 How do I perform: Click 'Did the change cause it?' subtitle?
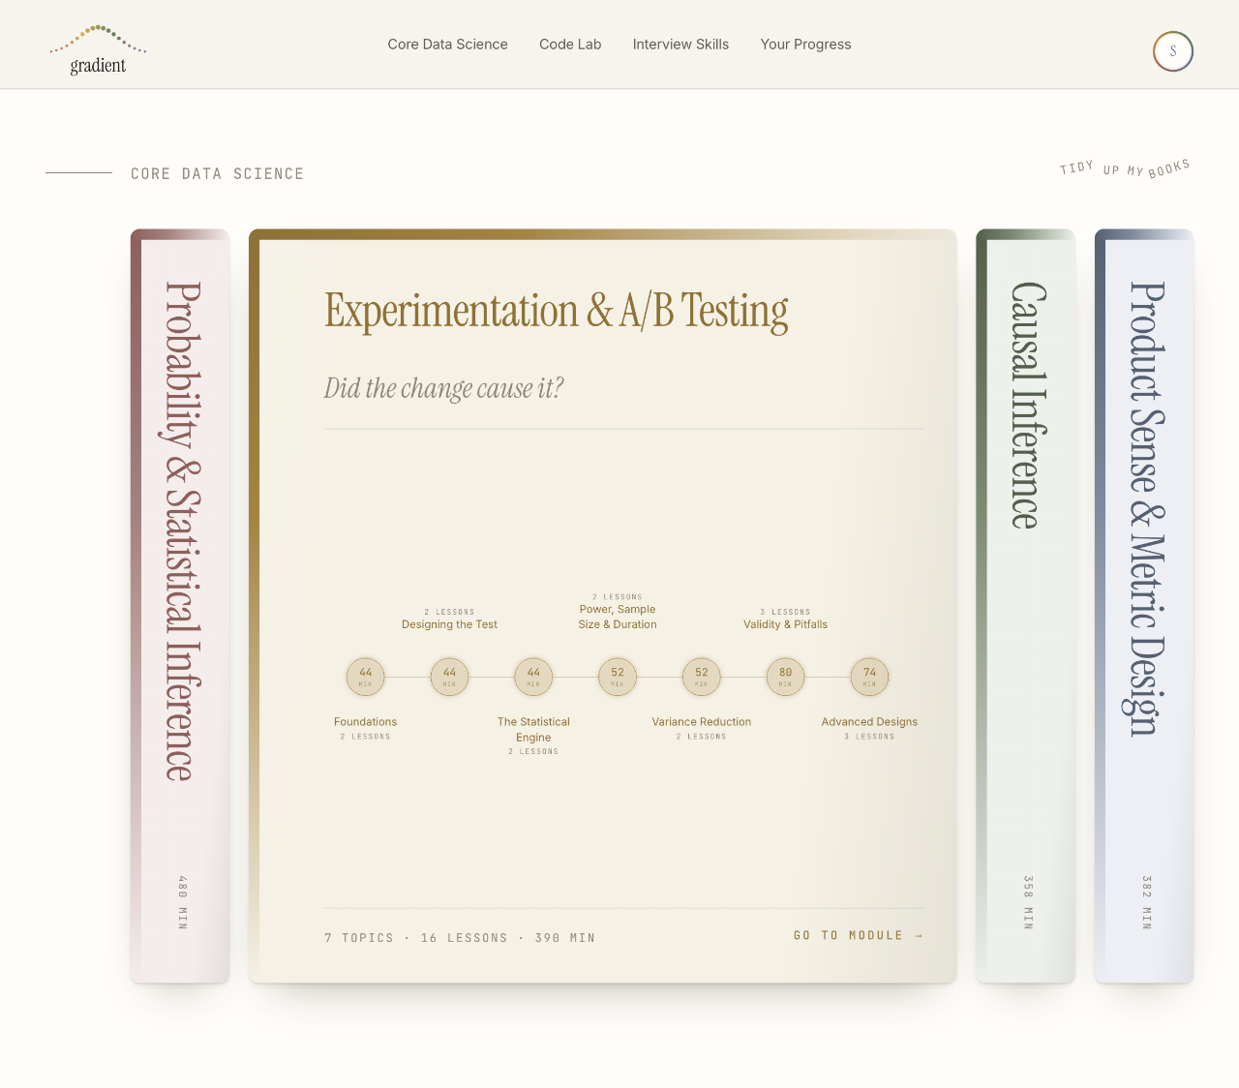[x=443, y=388]
